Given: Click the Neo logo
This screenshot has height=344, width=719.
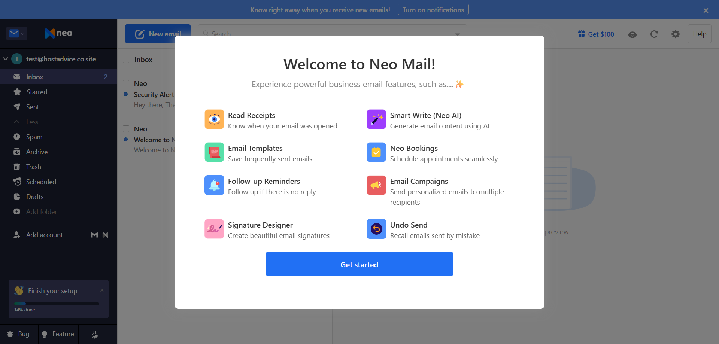Looking at the screenshot, I should point(58,33).
